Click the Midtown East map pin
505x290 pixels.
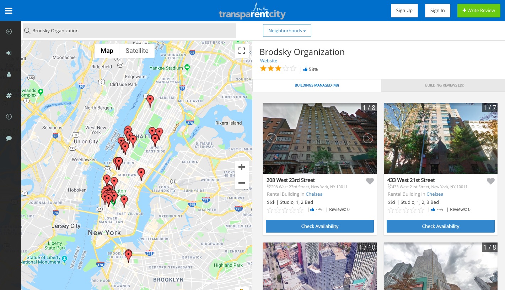click(x=141, y=174)
